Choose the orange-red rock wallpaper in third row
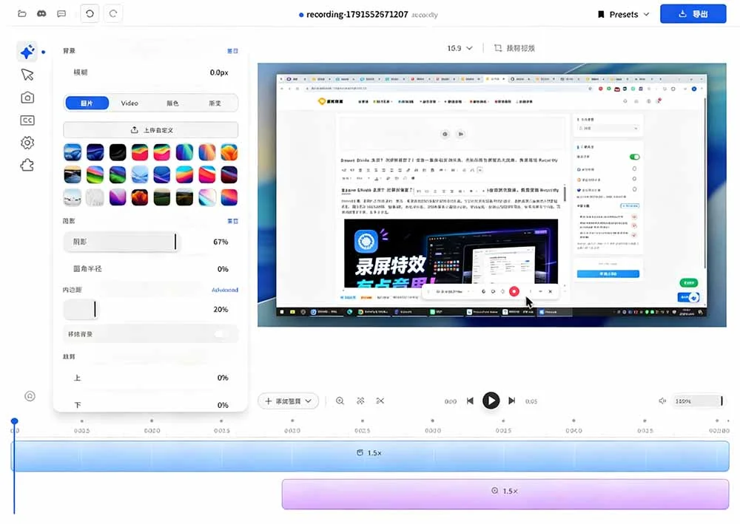Screen dimensions: 740x524 click(140, 197)
